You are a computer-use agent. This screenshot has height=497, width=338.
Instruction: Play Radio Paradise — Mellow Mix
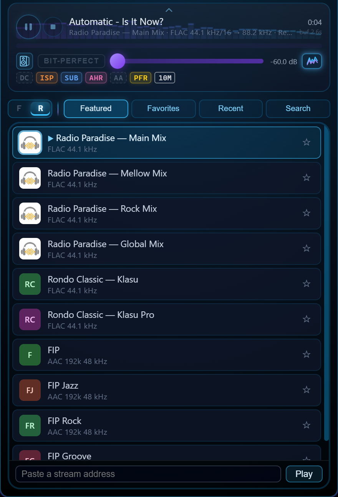(167, 178)
